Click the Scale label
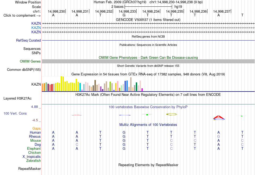The width and height of the screenshot is (255, 175). [36, 7]
